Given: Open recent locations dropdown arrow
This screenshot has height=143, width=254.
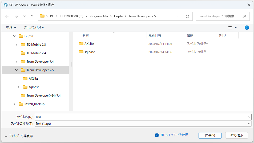Looking at the screenshot, I should tap(24, 16).
